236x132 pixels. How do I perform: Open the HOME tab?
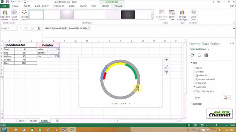[15, 6]
